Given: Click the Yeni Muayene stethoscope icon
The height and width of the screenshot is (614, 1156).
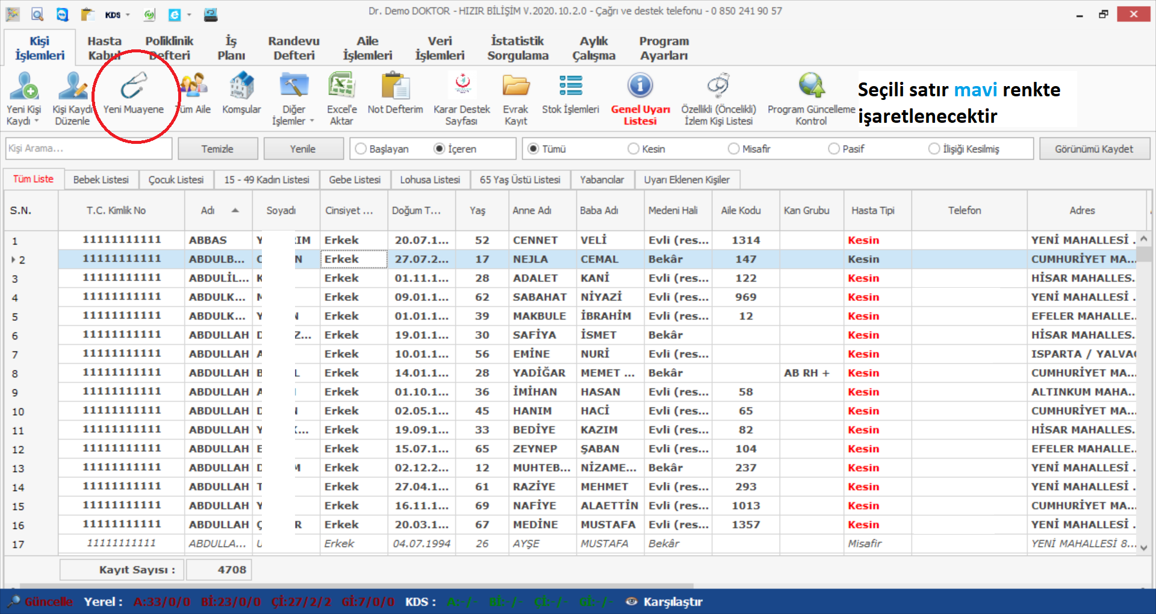Looking at the screenshot, I should click(x=133, y=87).
